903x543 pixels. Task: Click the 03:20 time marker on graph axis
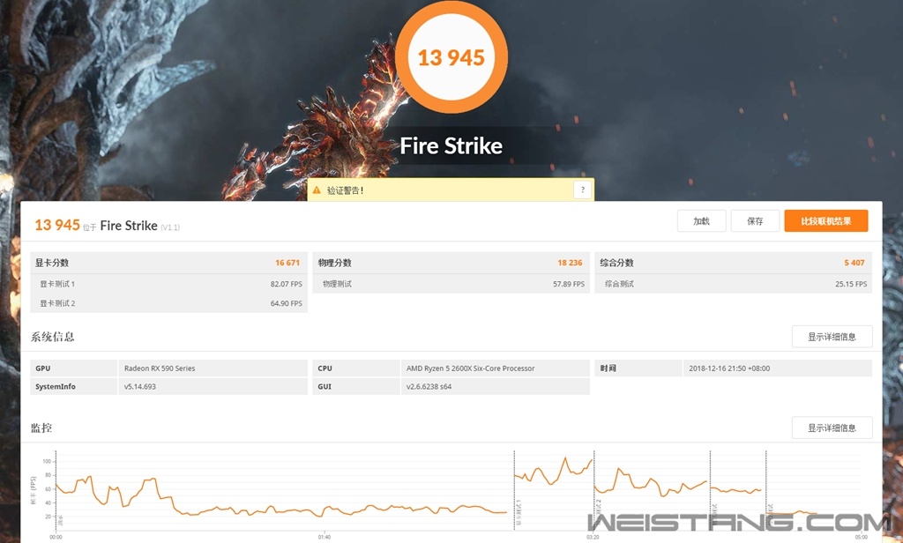[x=593, y=537]
